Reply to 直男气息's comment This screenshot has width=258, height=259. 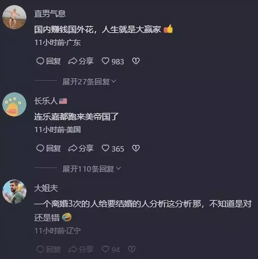(x=48, y=61)
